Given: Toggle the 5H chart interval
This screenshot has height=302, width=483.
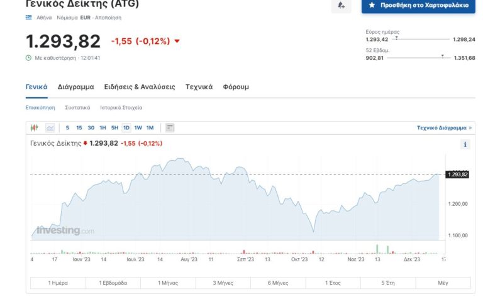Looking at the screenshot, I should tap(114, 128).
